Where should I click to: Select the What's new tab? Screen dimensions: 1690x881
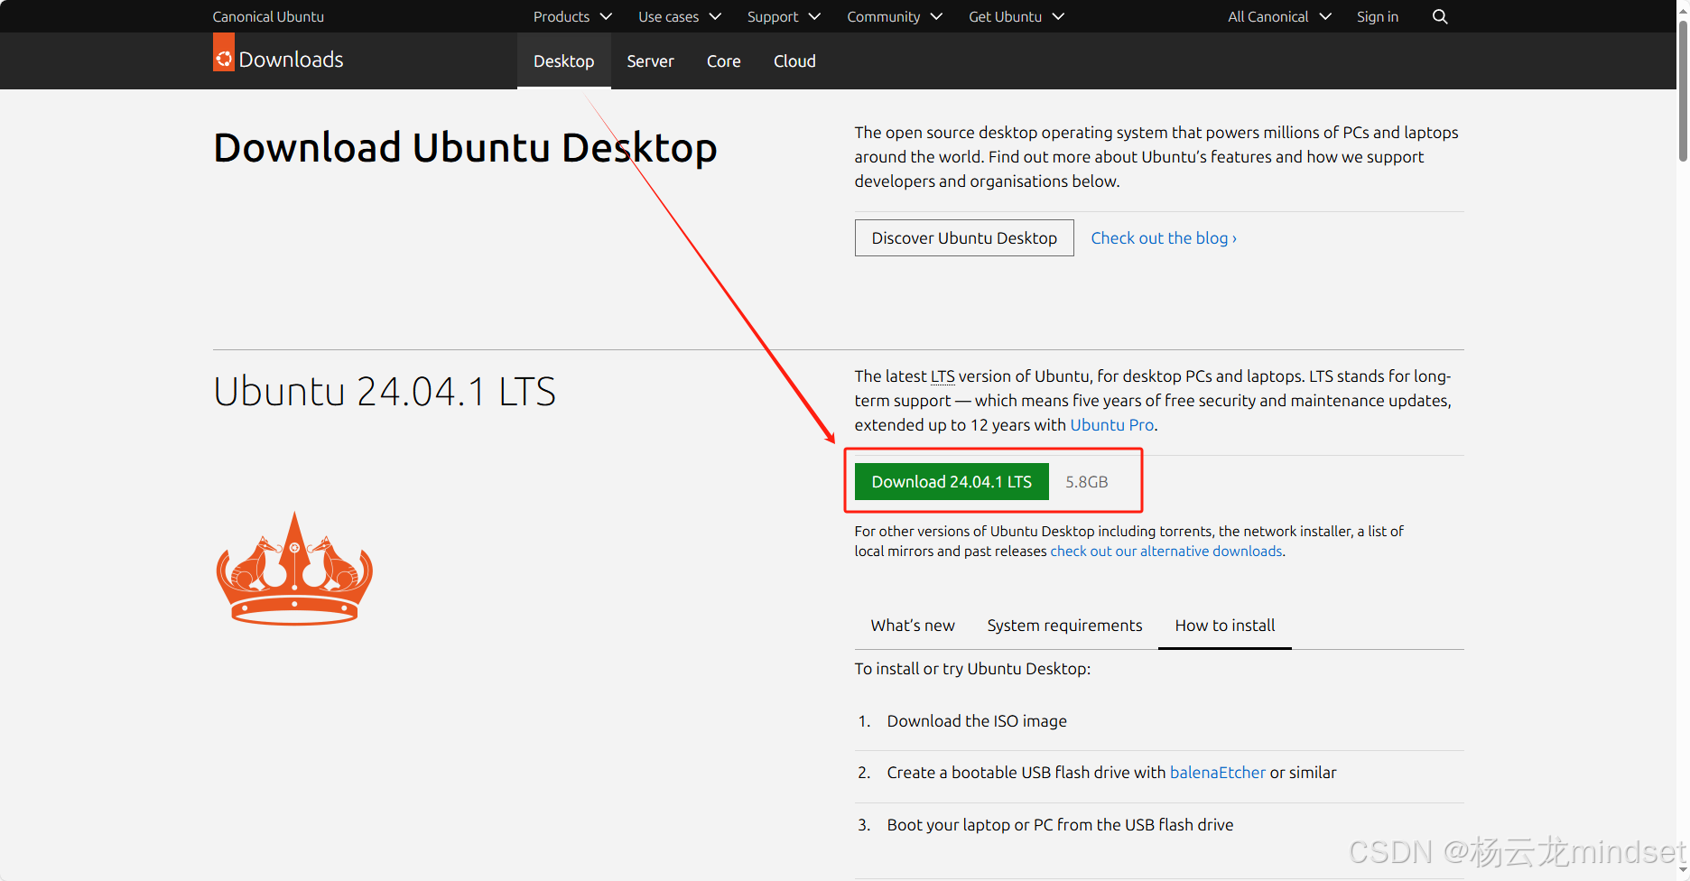[x=912, y=625]
